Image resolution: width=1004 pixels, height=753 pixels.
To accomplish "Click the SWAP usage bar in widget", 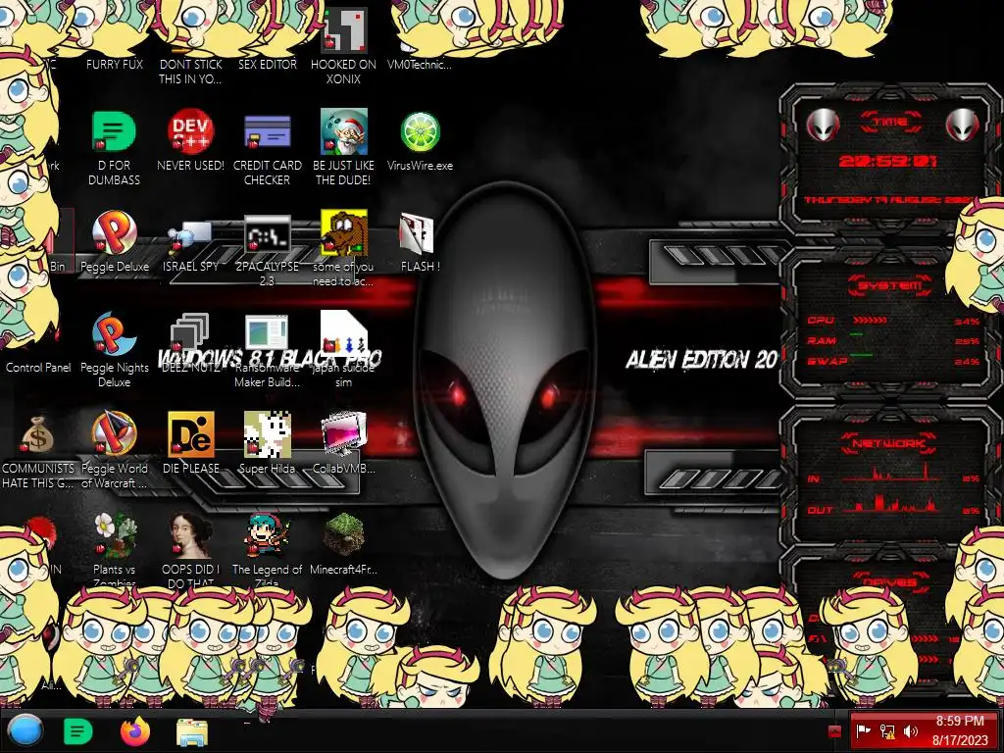I will (x=861, y=355).
